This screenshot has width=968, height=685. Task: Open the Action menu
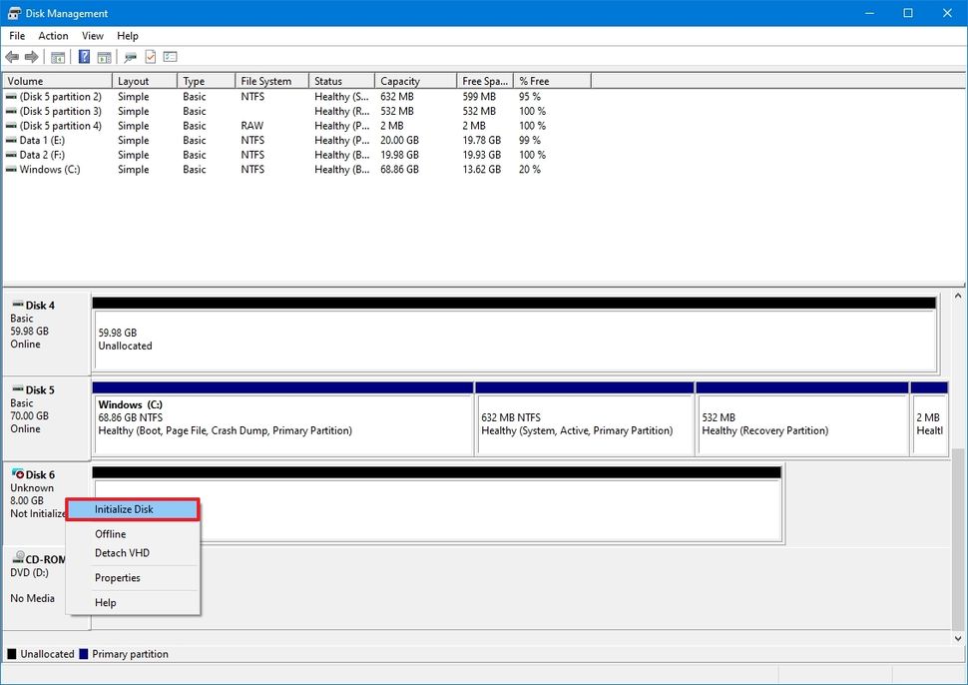click(53, 36)
